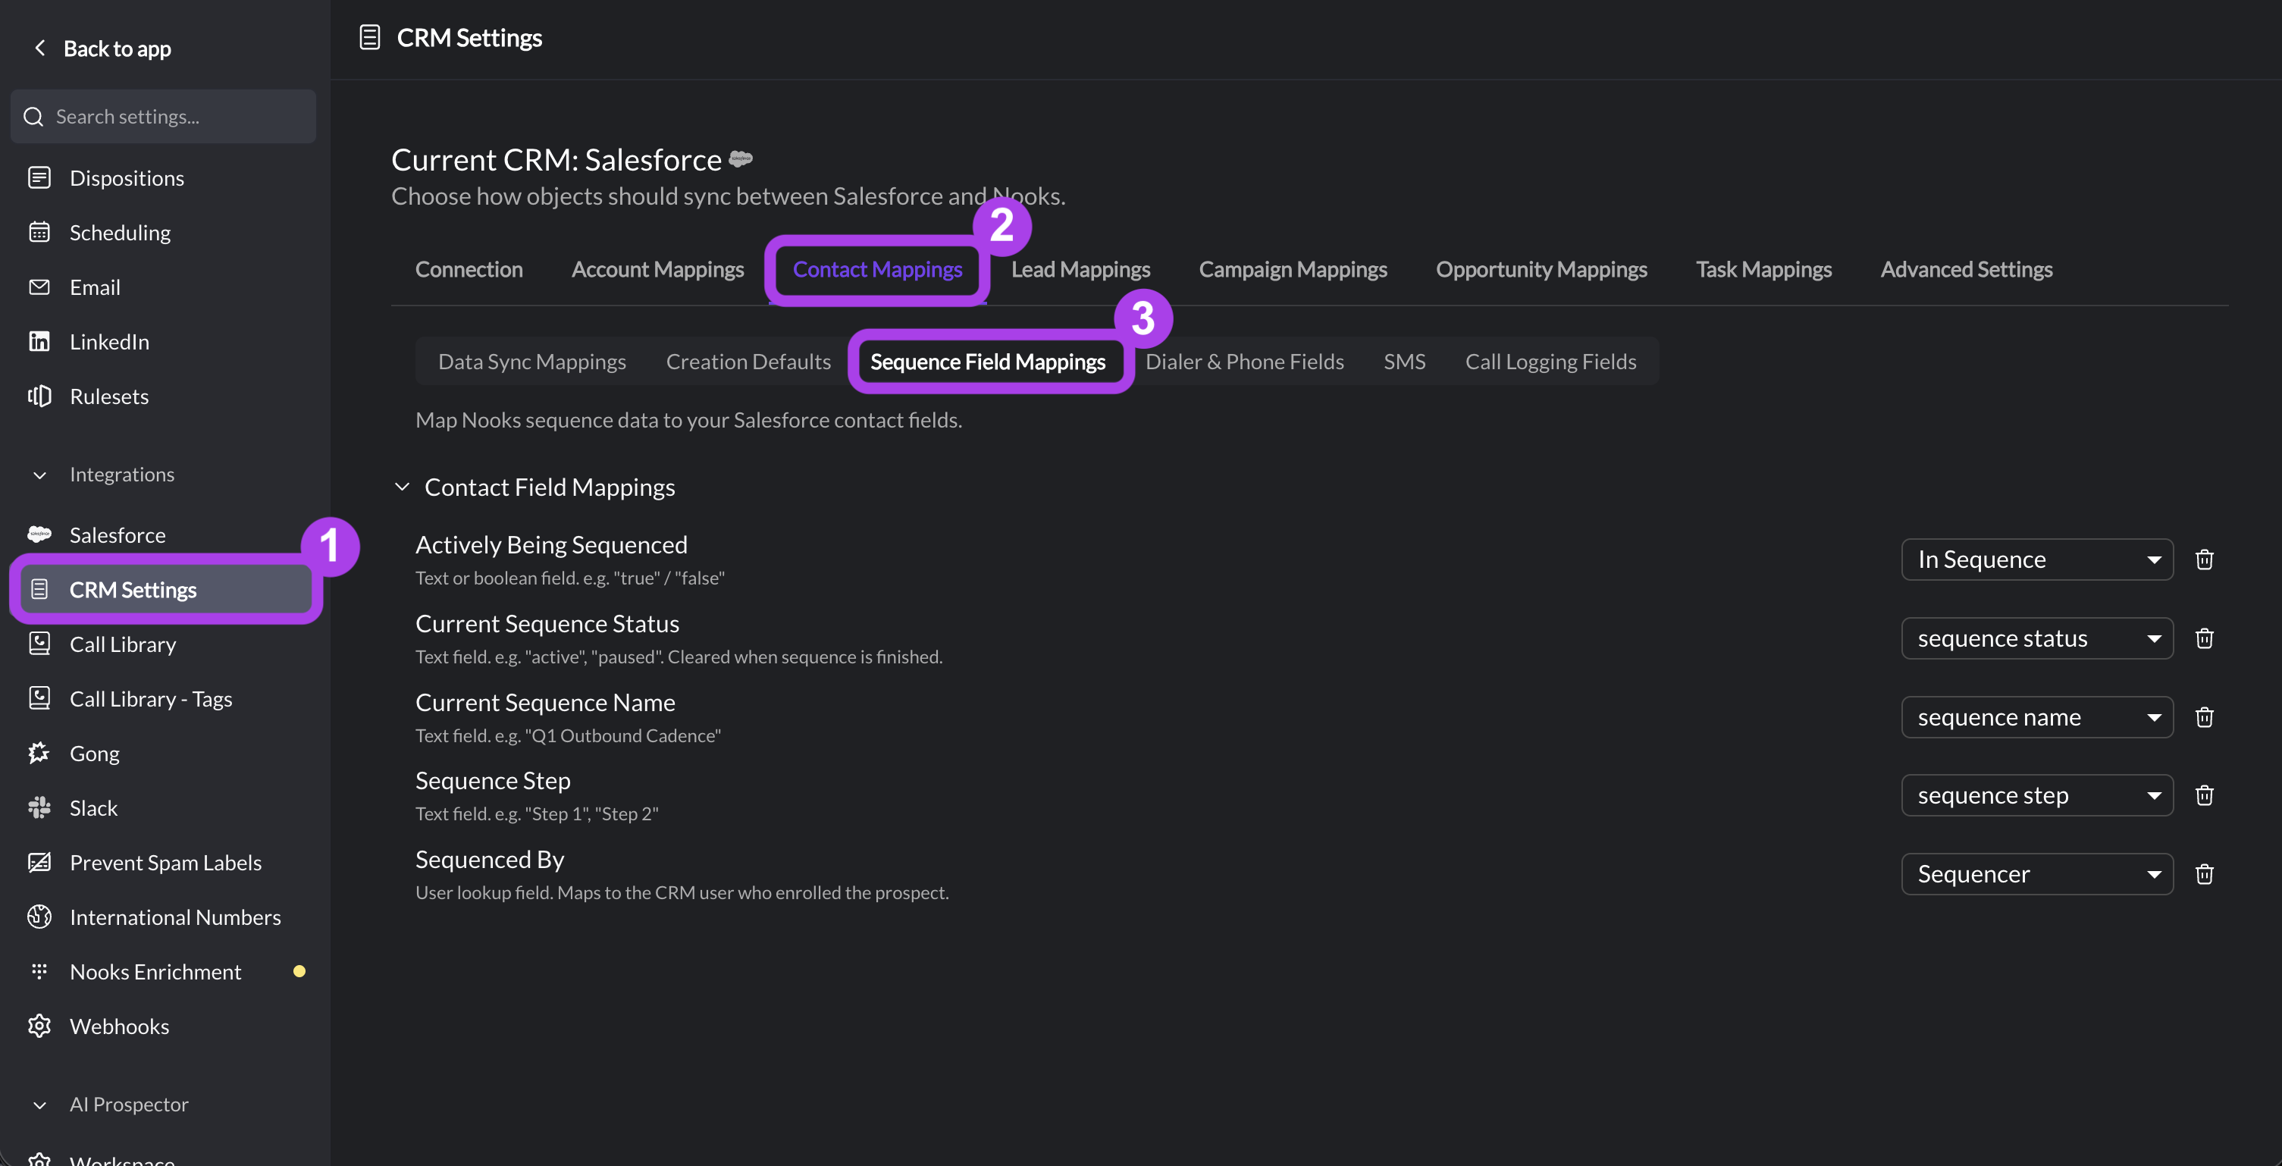Switch to the Connection tab
This screenshot has width=2282, height=1166.
point(469,268)
